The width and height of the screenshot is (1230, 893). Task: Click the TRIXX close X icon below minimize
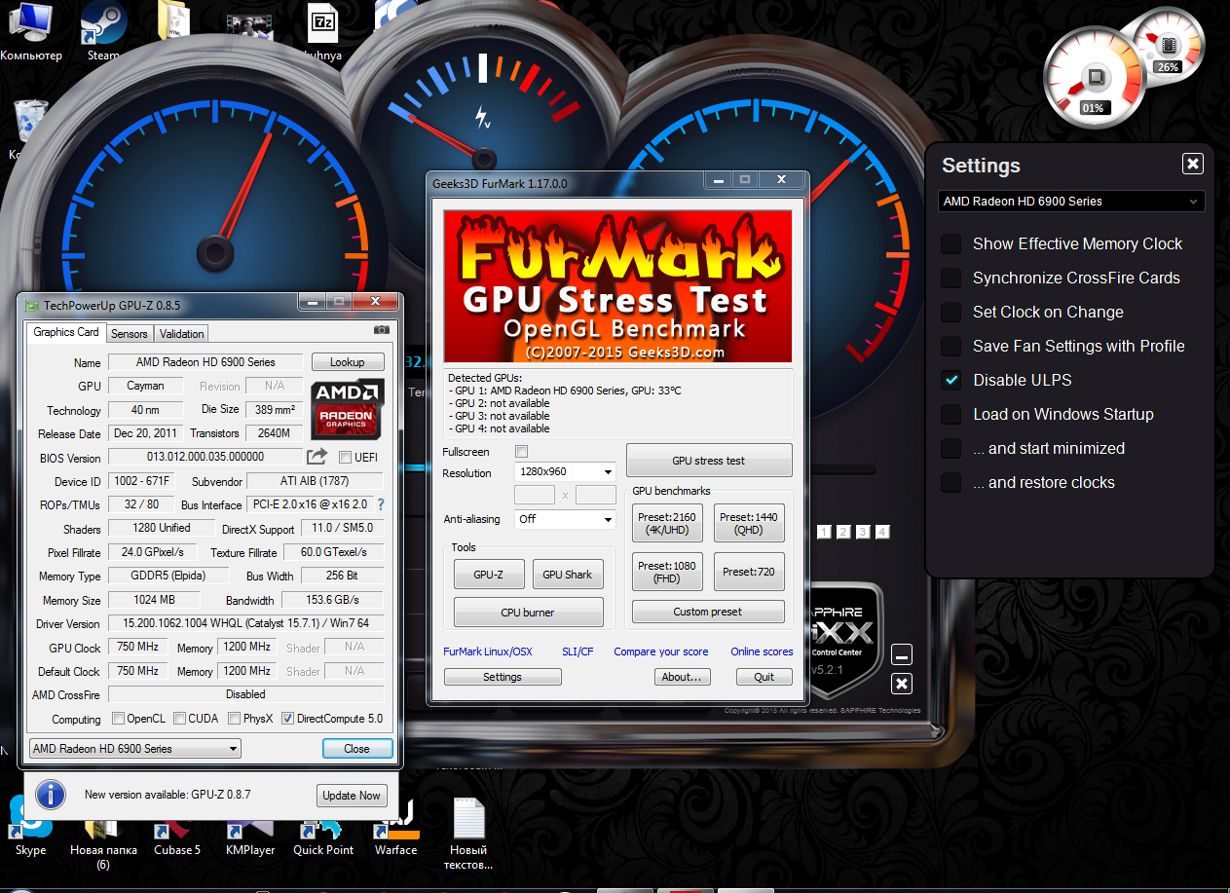pos(902,684)
